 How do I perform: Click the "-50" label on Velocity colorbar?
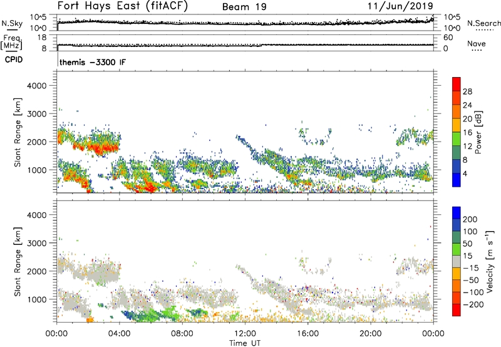coord(471,280)
